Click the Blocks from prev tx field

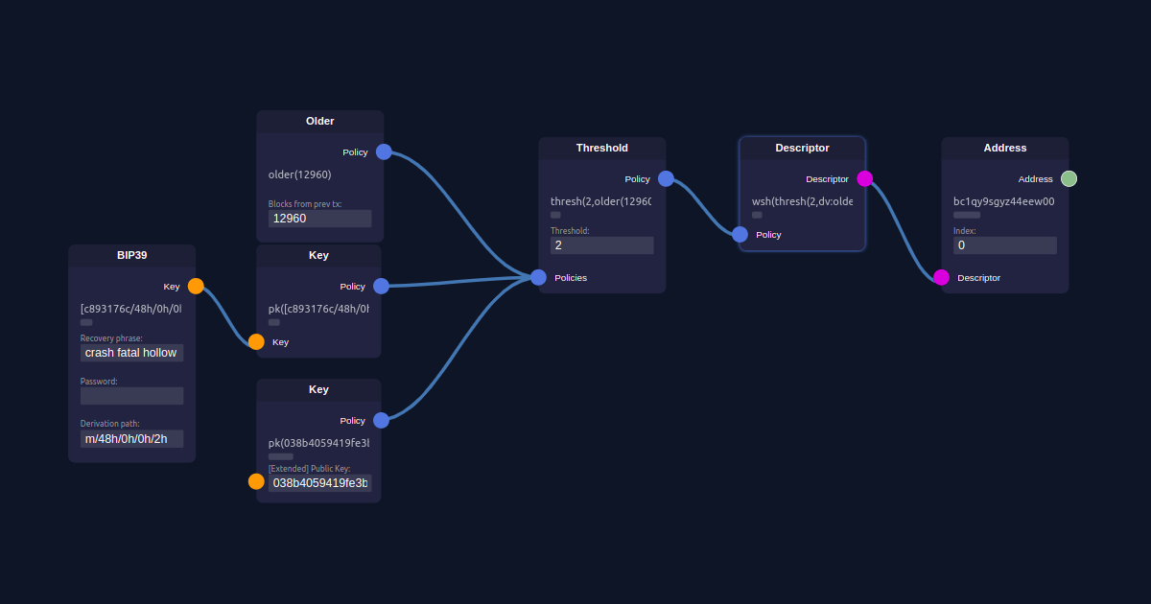pyautogui.click(x=319, y=219)
